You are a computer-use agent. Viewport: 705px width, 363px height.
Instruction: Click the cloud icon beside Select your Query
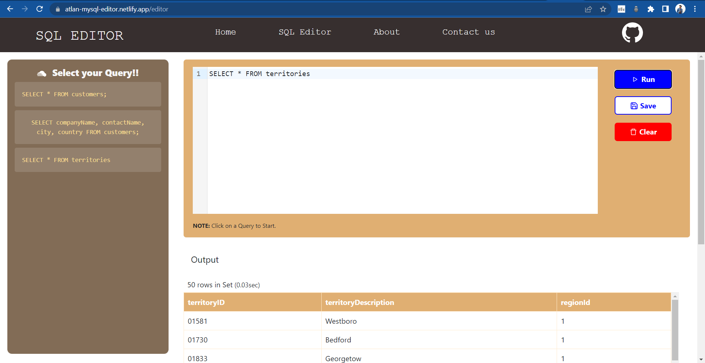pyautogui.click(x=41, y=73)
